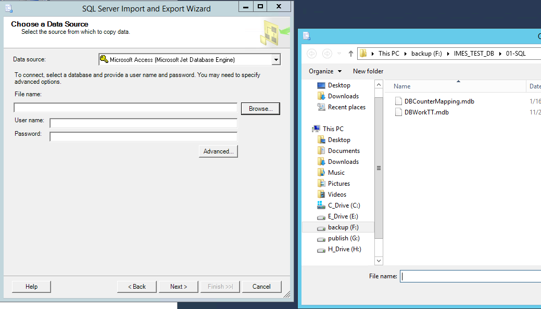
Task: Select Desktop under This PC
Action: pyautogui.click(x=339, y=139)
